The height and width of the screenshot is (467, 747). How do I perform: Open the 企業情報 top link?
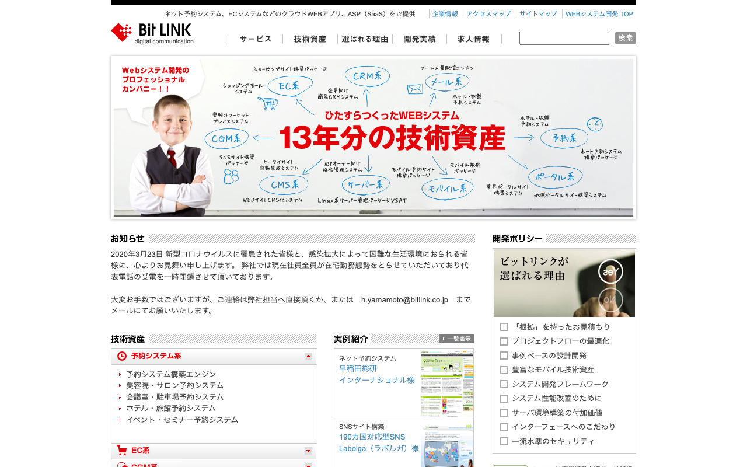tap(445, 14)
